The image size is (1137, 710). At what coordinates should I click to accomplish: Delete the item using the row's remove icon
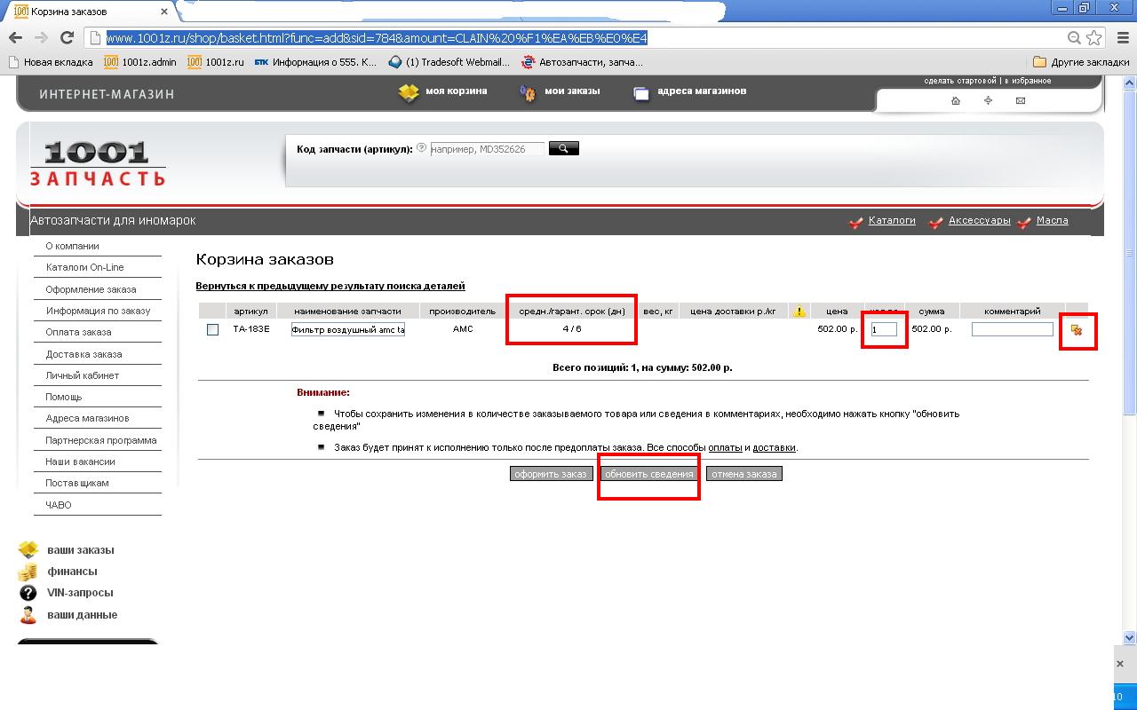tap(1077, 330)
